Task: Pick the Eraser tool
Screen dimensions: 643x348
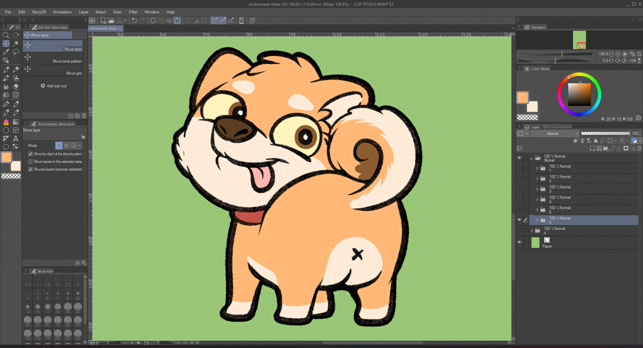Action: [x=16, y=86]
